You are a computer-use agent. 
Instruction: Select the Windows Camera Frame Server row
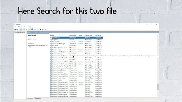[76, 58]
